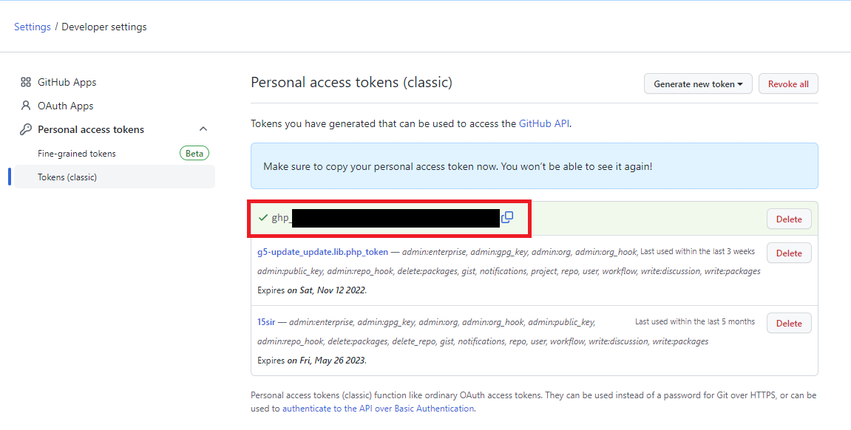Follow the GitHub API link
Image resolution: width=851 pixels, height=430 pixels.
(544, 123)
